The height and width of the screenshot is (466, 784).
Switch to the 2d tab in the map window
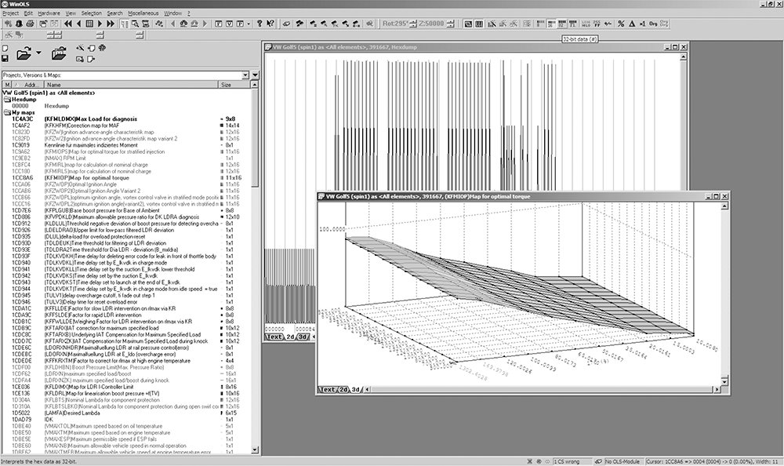point(343,389)
